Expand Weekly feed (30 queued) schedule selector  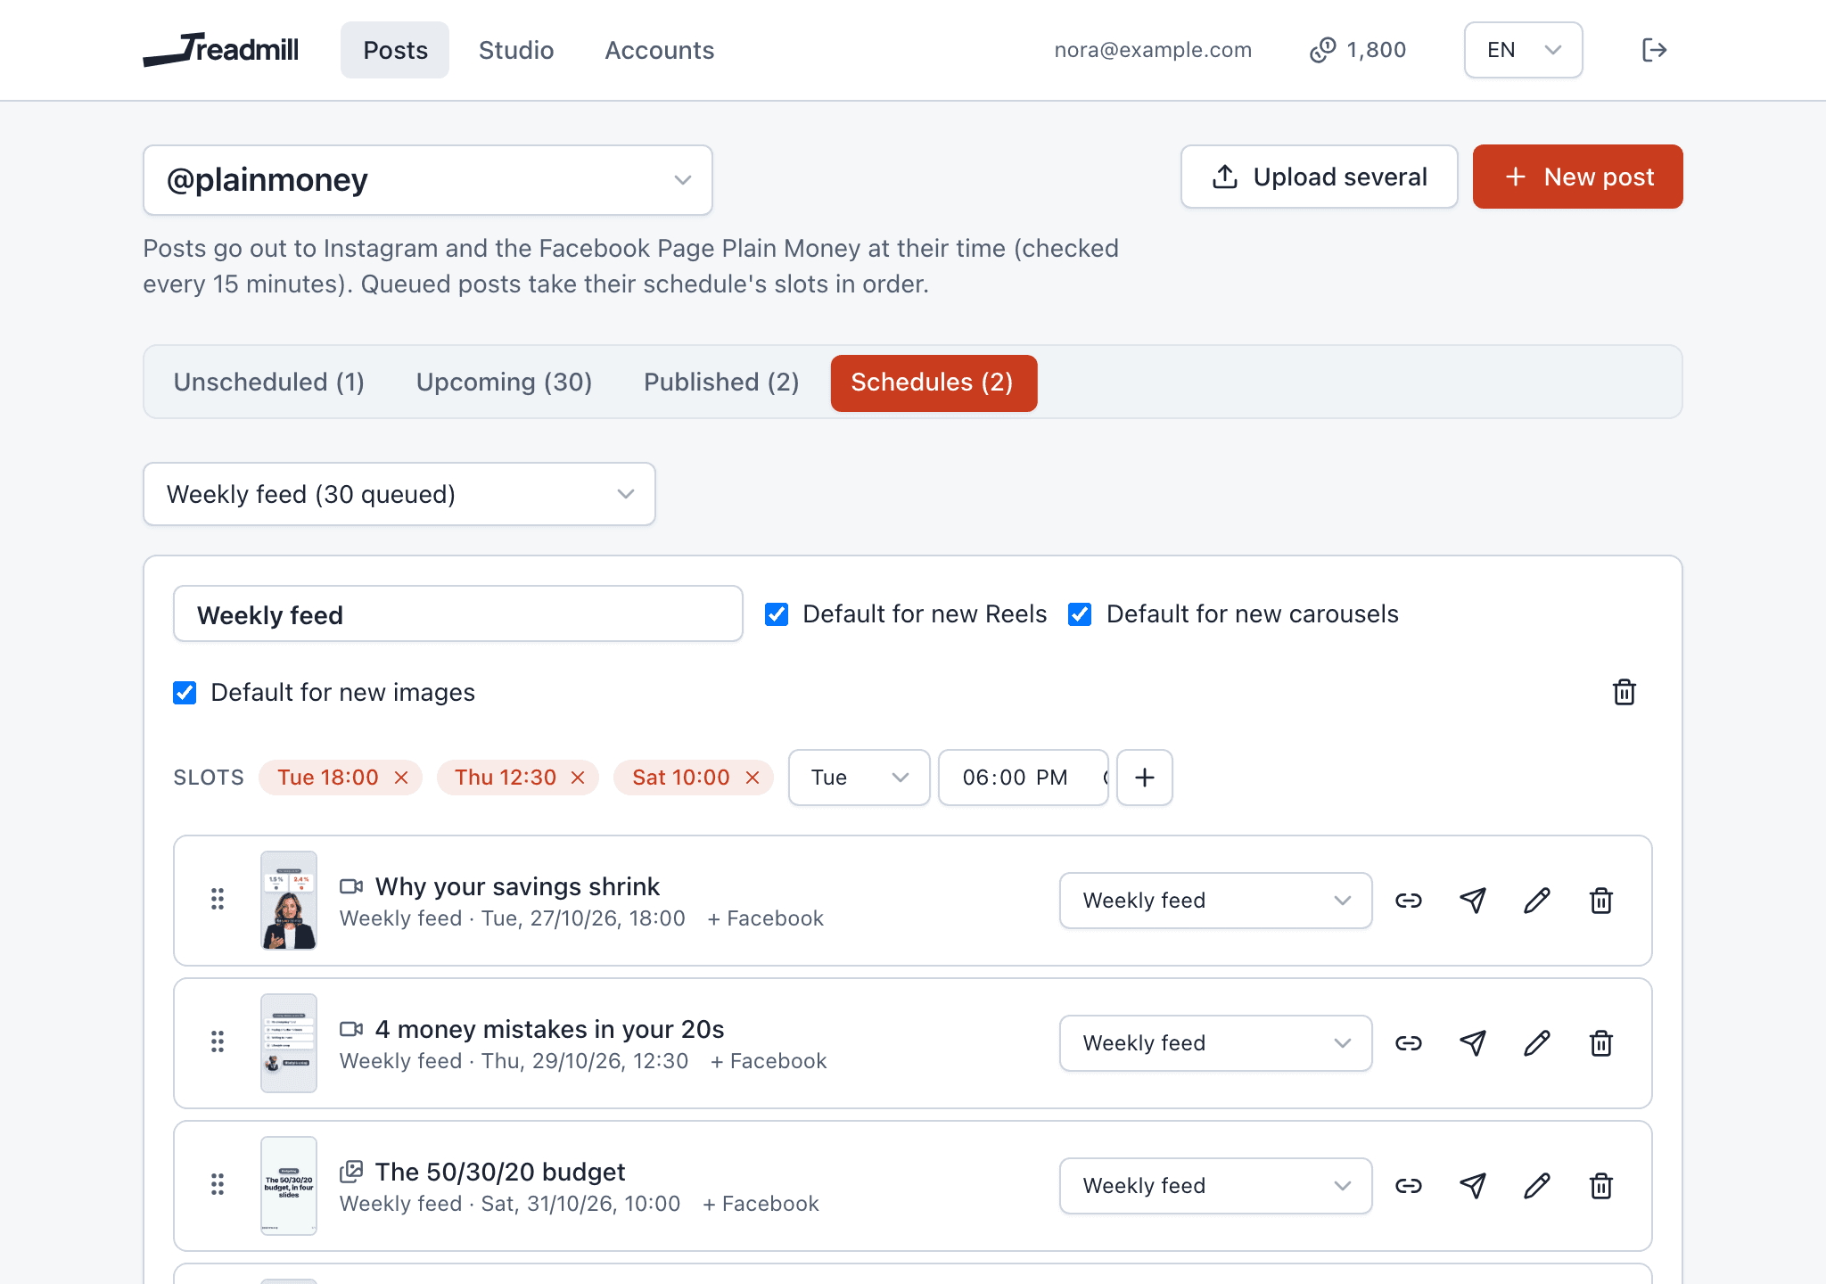[x=399, y=494]
